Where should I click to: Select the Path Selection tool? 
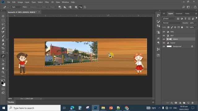click(x=3, y=60)
